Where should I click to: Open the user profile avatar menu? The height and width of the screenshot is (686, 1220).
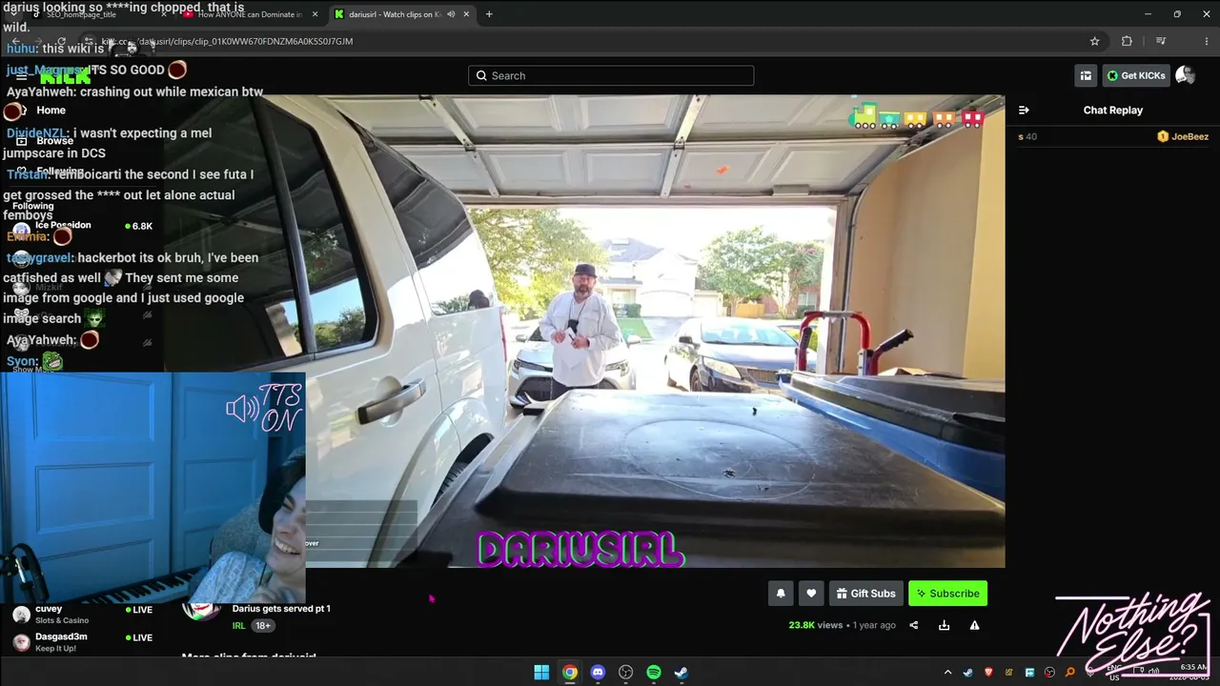[1185, 75]
